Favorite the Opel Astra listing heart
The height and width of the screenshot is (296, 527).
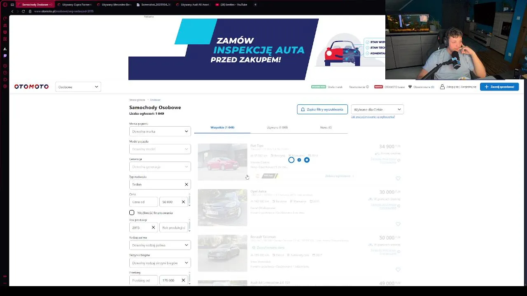(x=398, y=224)
